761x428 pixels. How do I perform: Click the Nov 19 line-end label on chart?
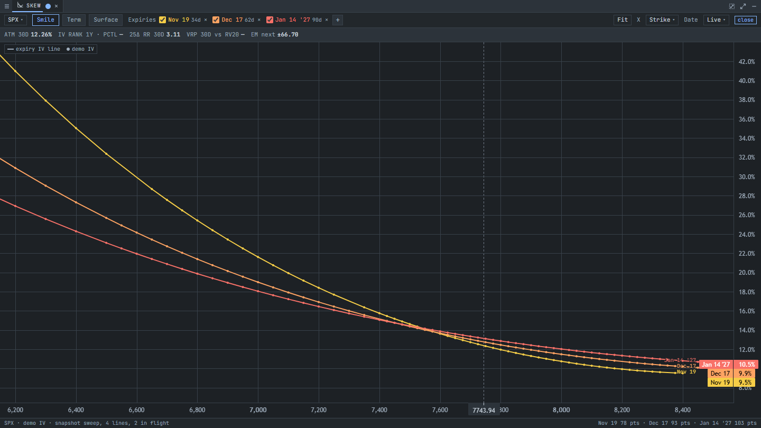coord(686,372)
